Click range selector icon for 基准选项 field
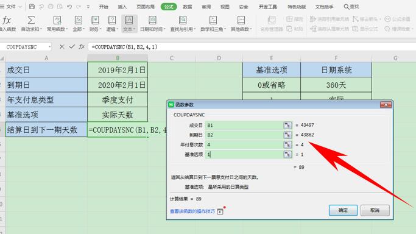416x234 pixels. tap(287, 154)
